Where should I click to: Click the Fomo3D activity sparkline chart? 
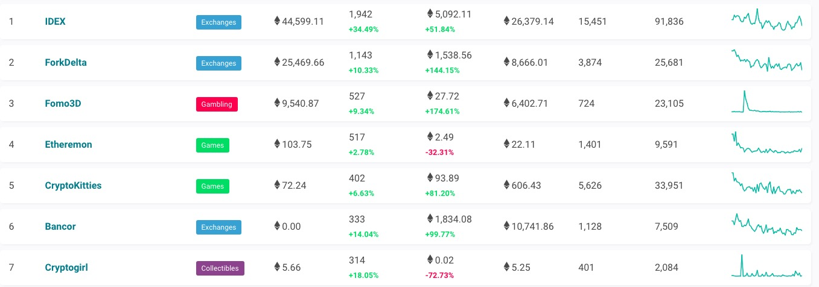click(x=767, y=102)
